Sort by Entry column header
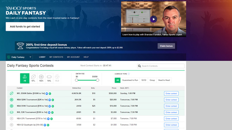This screenshot has height=130, width=232. [x=93, y=88]
